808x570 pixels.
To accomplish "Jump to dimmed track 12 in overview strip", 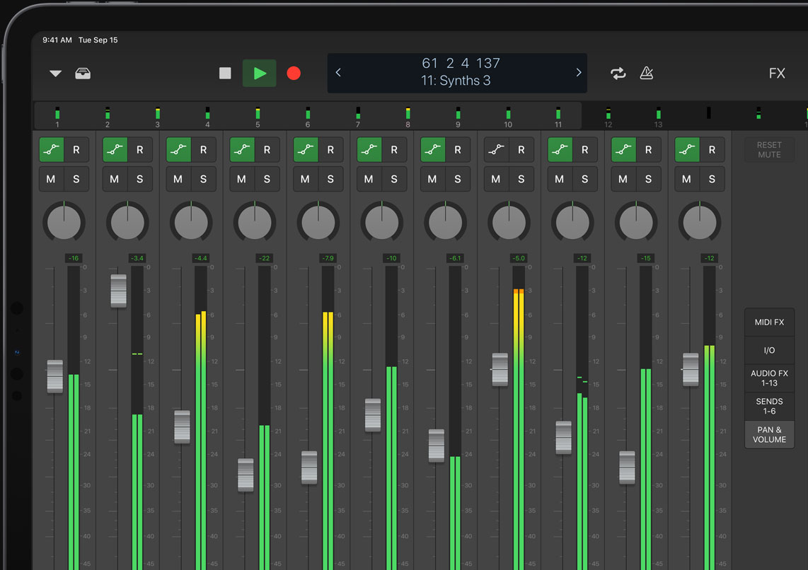I will [x=608, y=117].
